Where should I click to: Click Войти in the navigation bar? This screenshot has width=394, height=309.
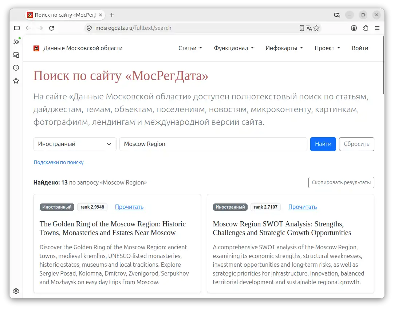pyautogui.click(x=360, y=48)
